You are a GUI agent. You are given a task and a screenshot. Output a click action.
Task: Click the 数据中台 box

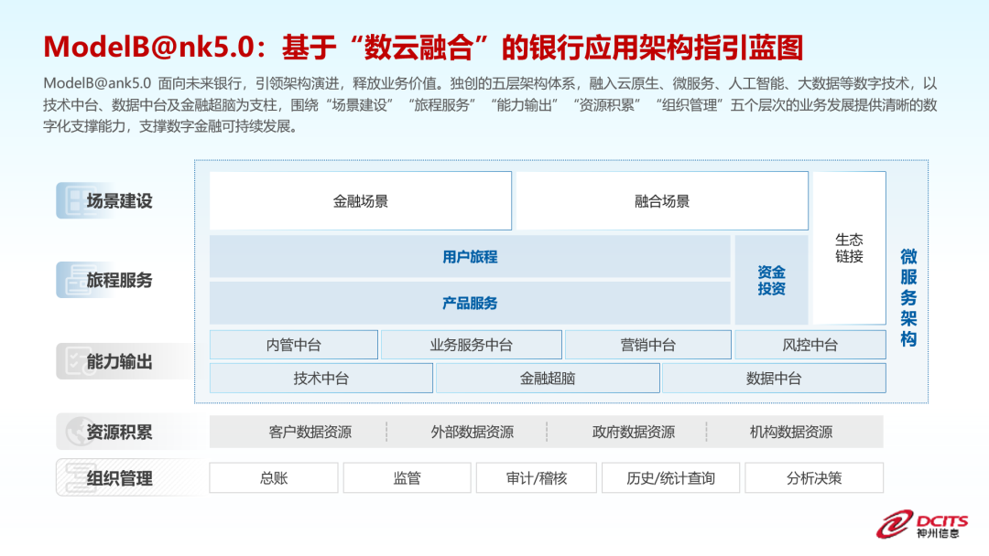pyautogui.click(x=774, y=378)
